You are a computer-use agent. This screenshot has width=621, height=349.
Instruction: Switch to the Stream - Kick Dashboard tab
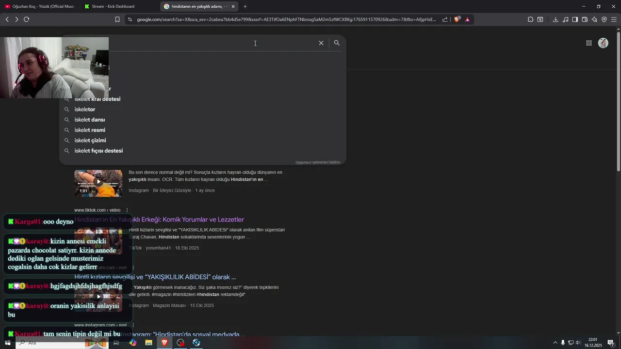[x=119, y=6]
